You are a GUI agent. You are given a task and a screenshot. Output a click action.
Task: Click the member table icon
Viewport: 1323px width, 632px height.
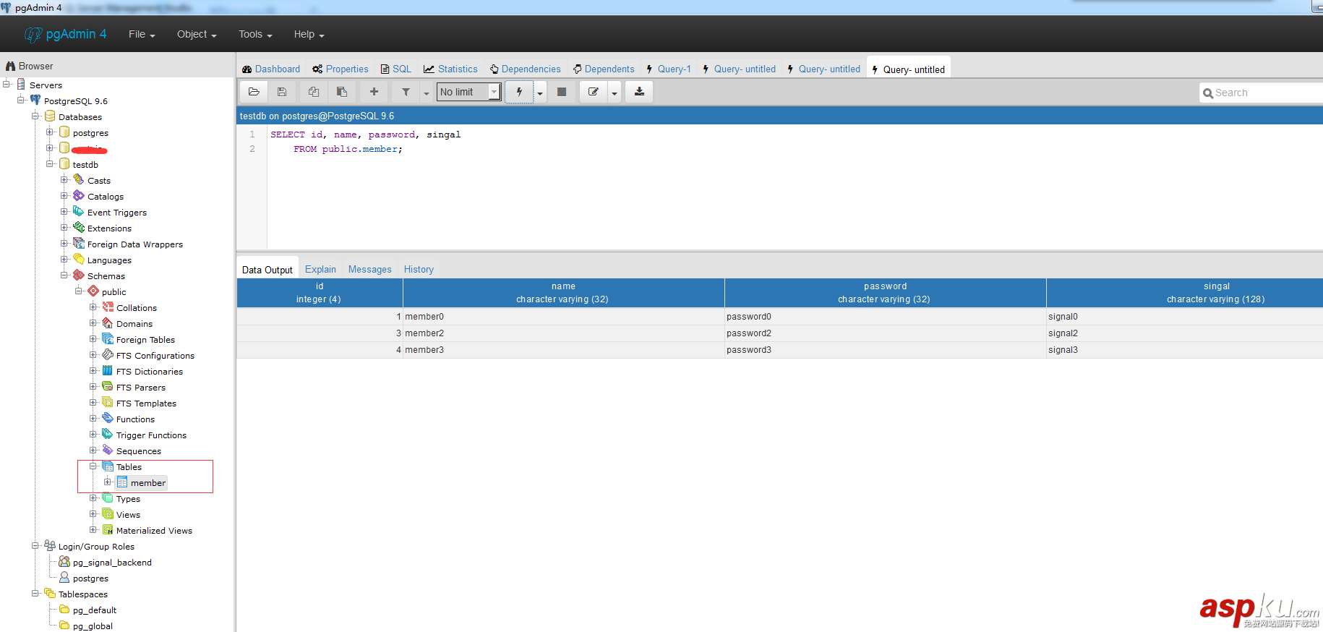click(122, 482)
